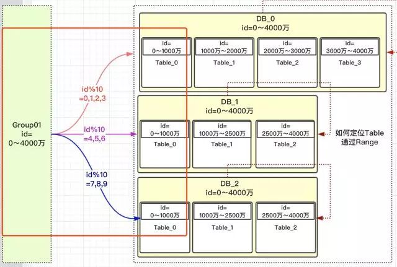Image resolution: width=397 pixels, height=267 pixels.
Task: Click Table_0 label inside DB_0
Action: click(166, 63)
